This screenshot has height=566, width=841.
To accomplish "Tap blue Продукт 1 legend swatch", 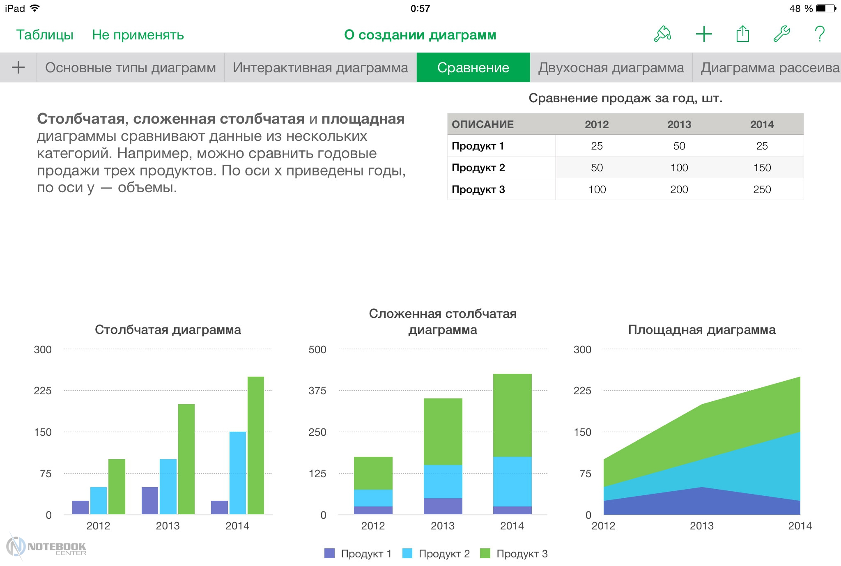I will click(329, 553).
